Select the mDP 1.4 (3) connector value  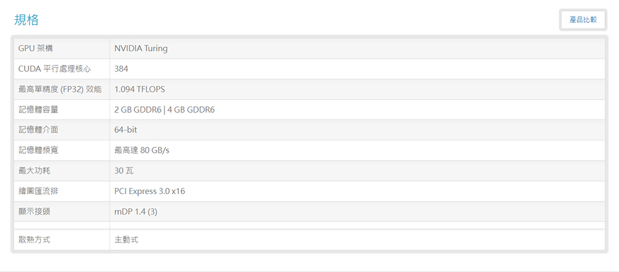click(x=136, y=211)
